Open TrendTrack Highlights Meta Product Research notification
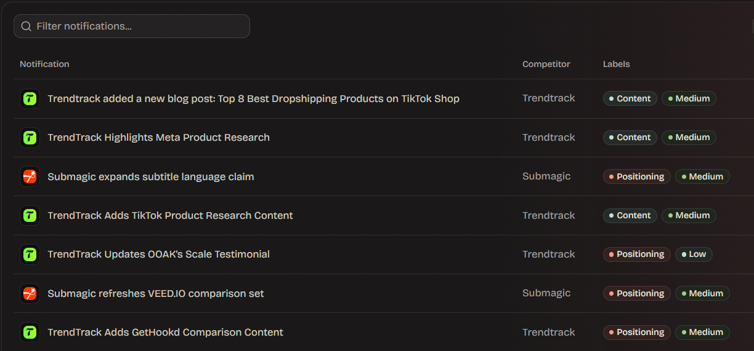Screen dimensions: 754x351 pos(158,137)
